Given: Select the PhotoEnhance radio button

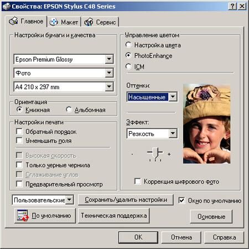Looking at the screenshot, I should click(x=128, y=55).
